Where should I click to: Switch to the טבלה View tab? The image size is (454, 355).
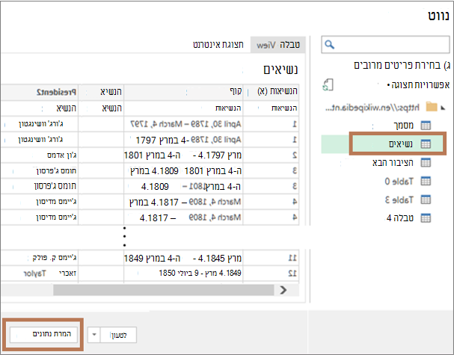tap(278, 45)
